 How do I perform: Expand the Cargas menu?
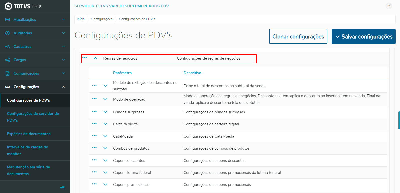[x=63, y=60]
